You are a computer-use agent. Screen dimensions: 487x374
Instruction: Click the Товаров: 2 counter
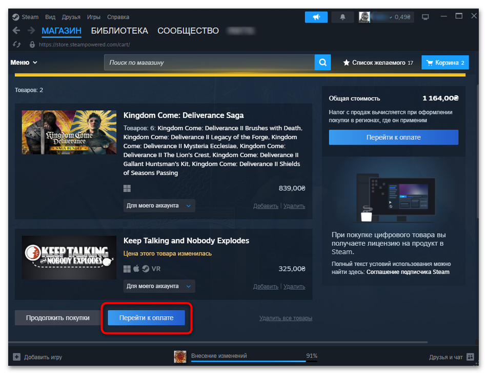(29, 90)
